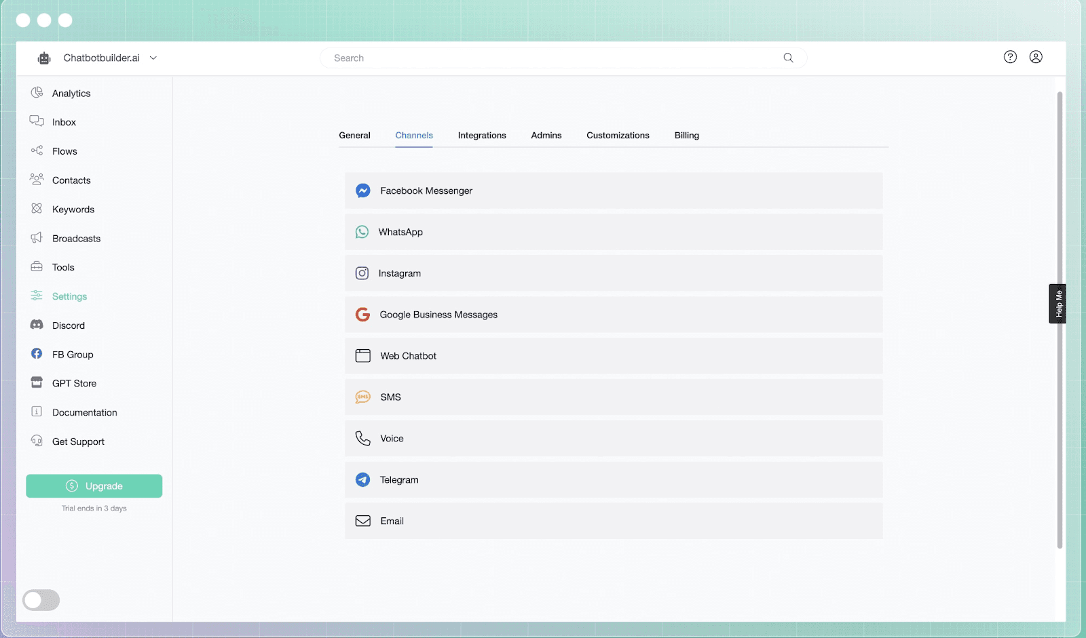Viewport: 1086px width, 638px height.
Task: Select the Keywords icon in sidebar
Action: 37,209
